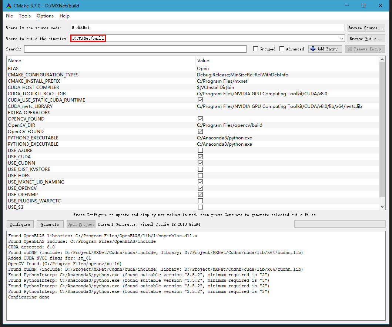Click the CUDA/v8.0 toolkit path value
Screen dimensions: 392x327
262,94
